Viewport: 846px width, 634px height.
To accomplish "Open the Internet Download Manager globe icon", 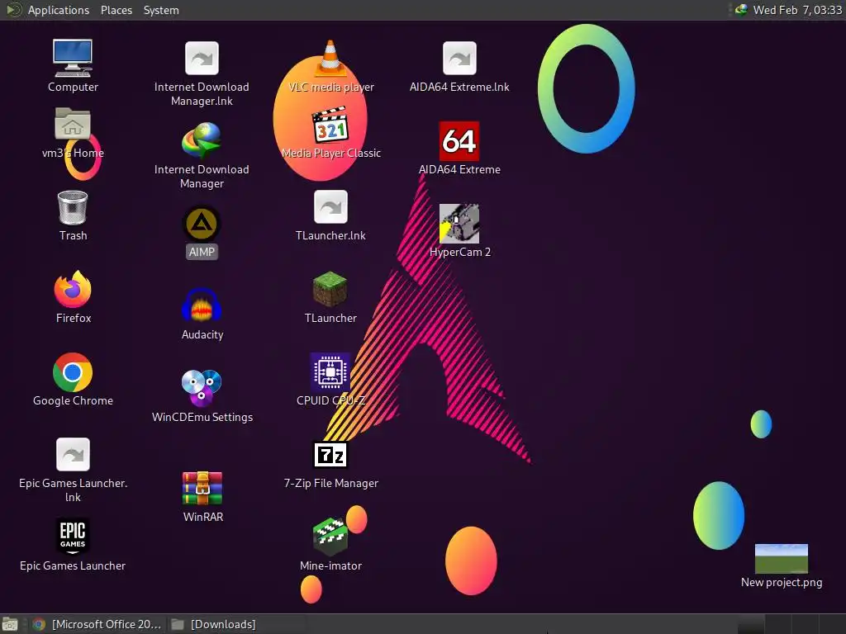I will [x=202, y=140].
